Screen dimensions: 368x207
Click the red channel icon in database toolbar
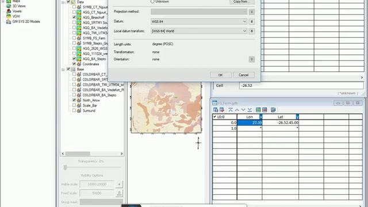(x=264, y=110)
